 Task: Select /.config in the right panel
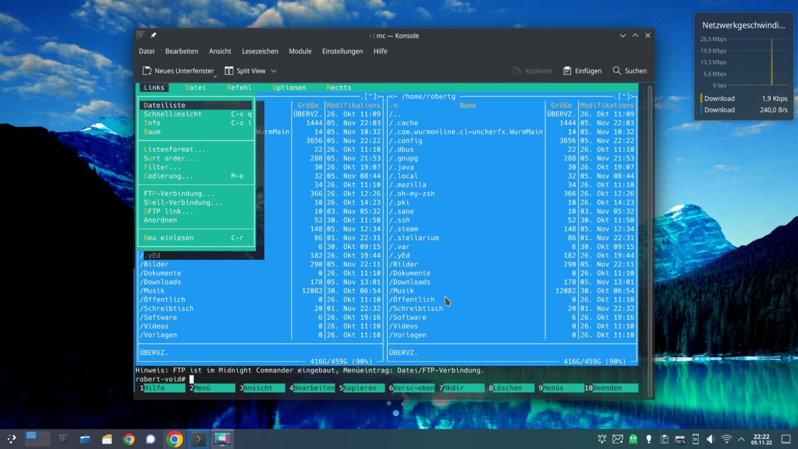click(406, 140)
